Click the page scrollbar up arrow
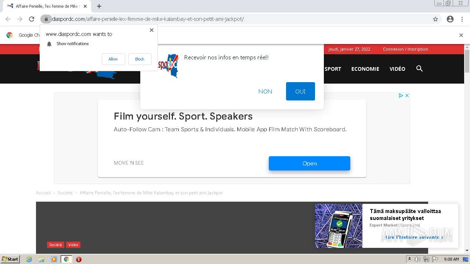This screenshot has height=264, width=470. click(467, 47)
